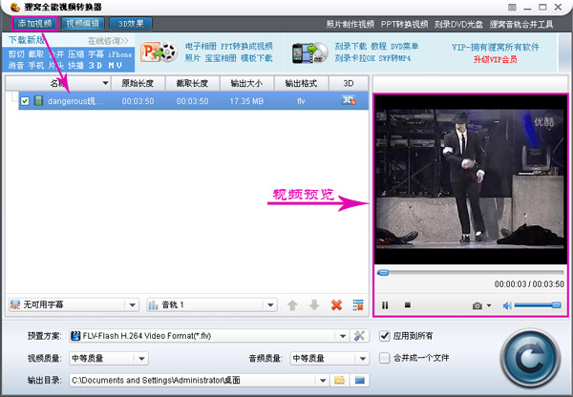Screen dimensions: 573x397
Task: Click the phone and DVD burn icon
Action: pos(309,52)
